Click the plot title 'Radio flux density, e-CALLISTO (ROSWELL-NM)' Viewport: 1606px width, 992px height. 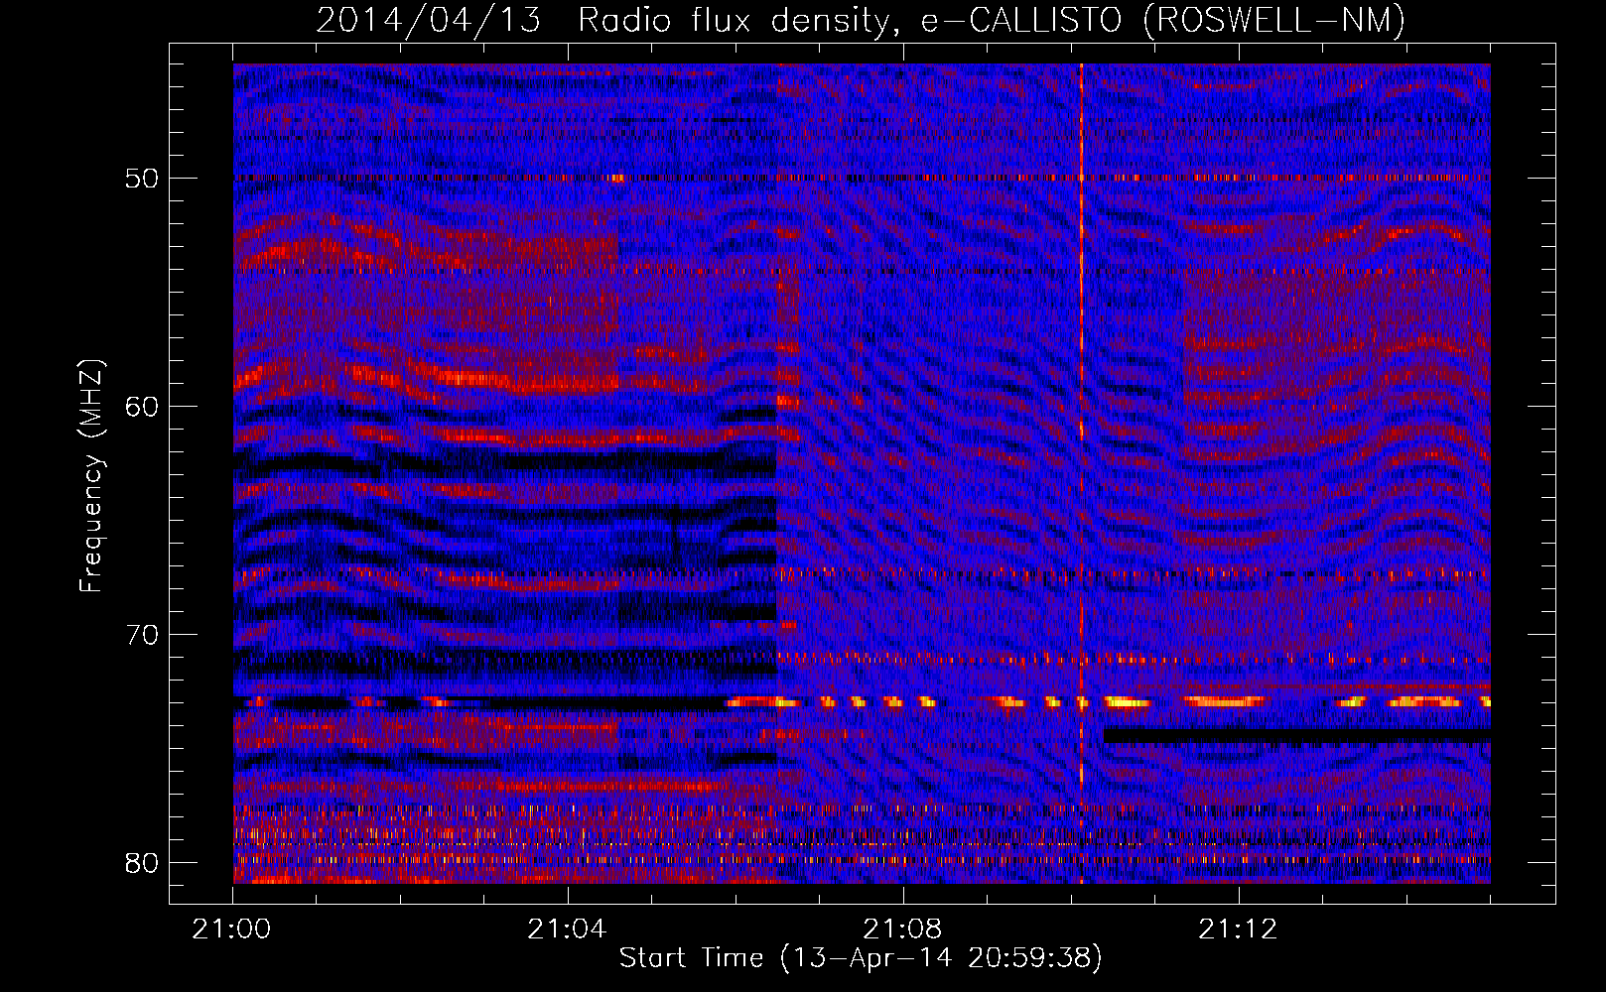(992, 20)
